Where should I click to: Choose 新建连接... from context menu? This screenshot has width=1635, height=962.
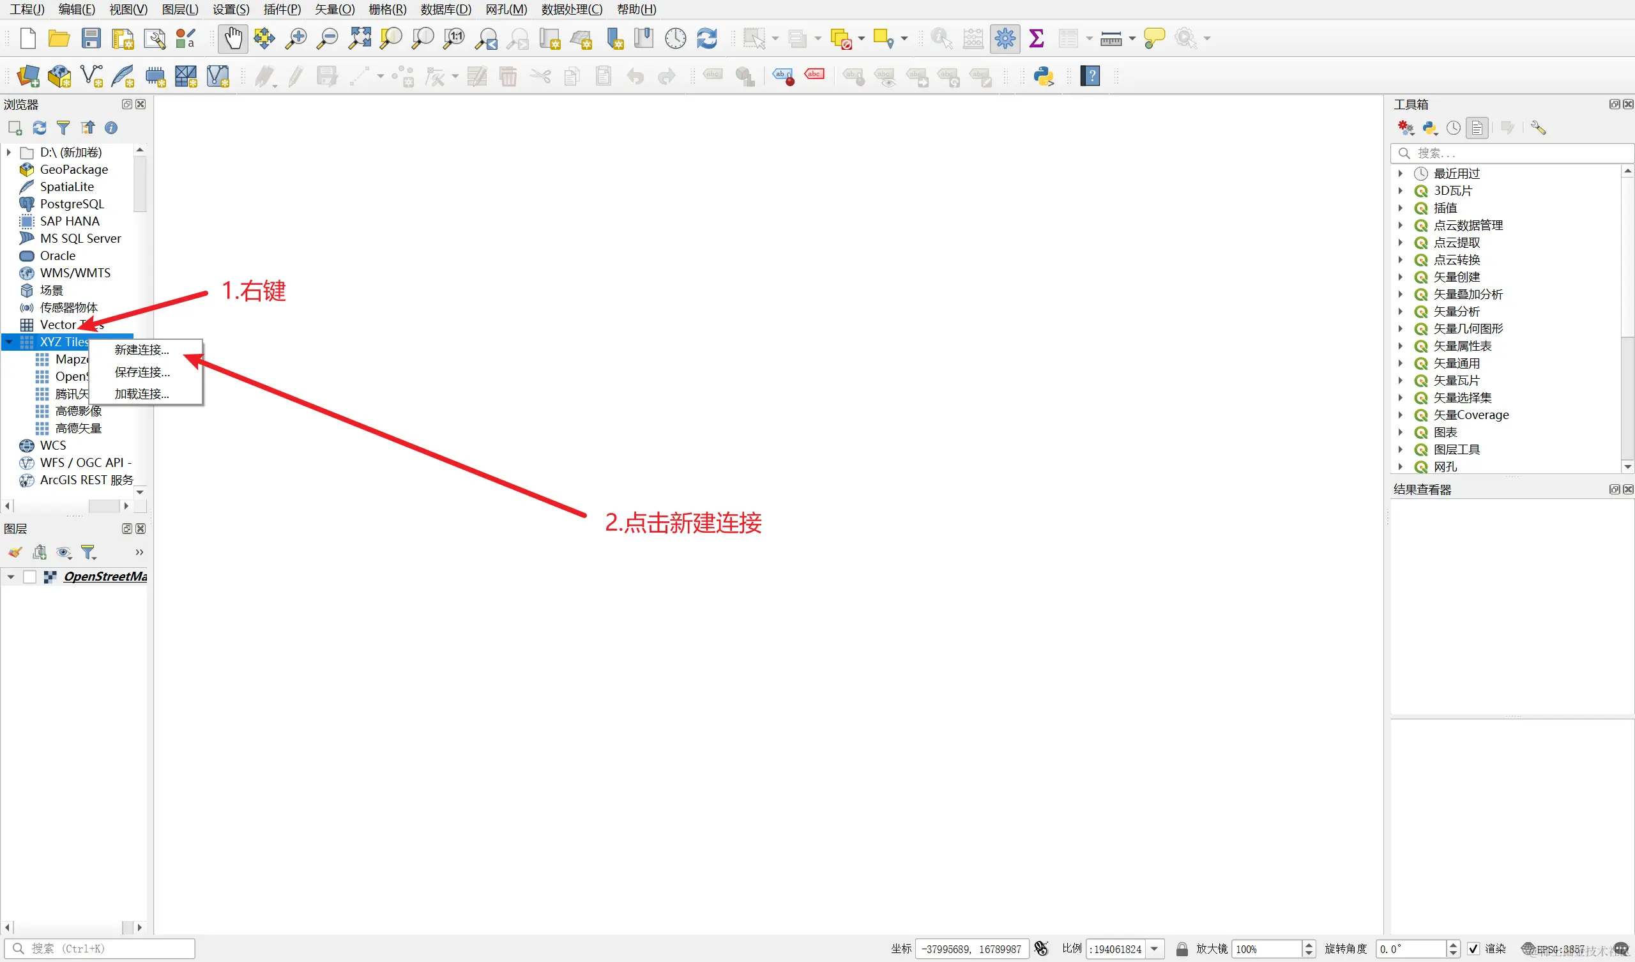click(x=141, y=350)
